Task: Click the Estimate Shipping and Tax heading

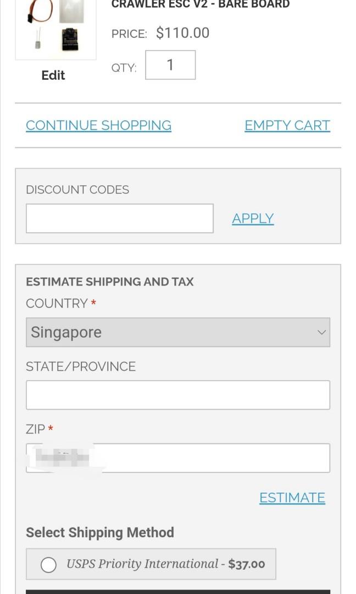Action: click(x=110, y=282)
